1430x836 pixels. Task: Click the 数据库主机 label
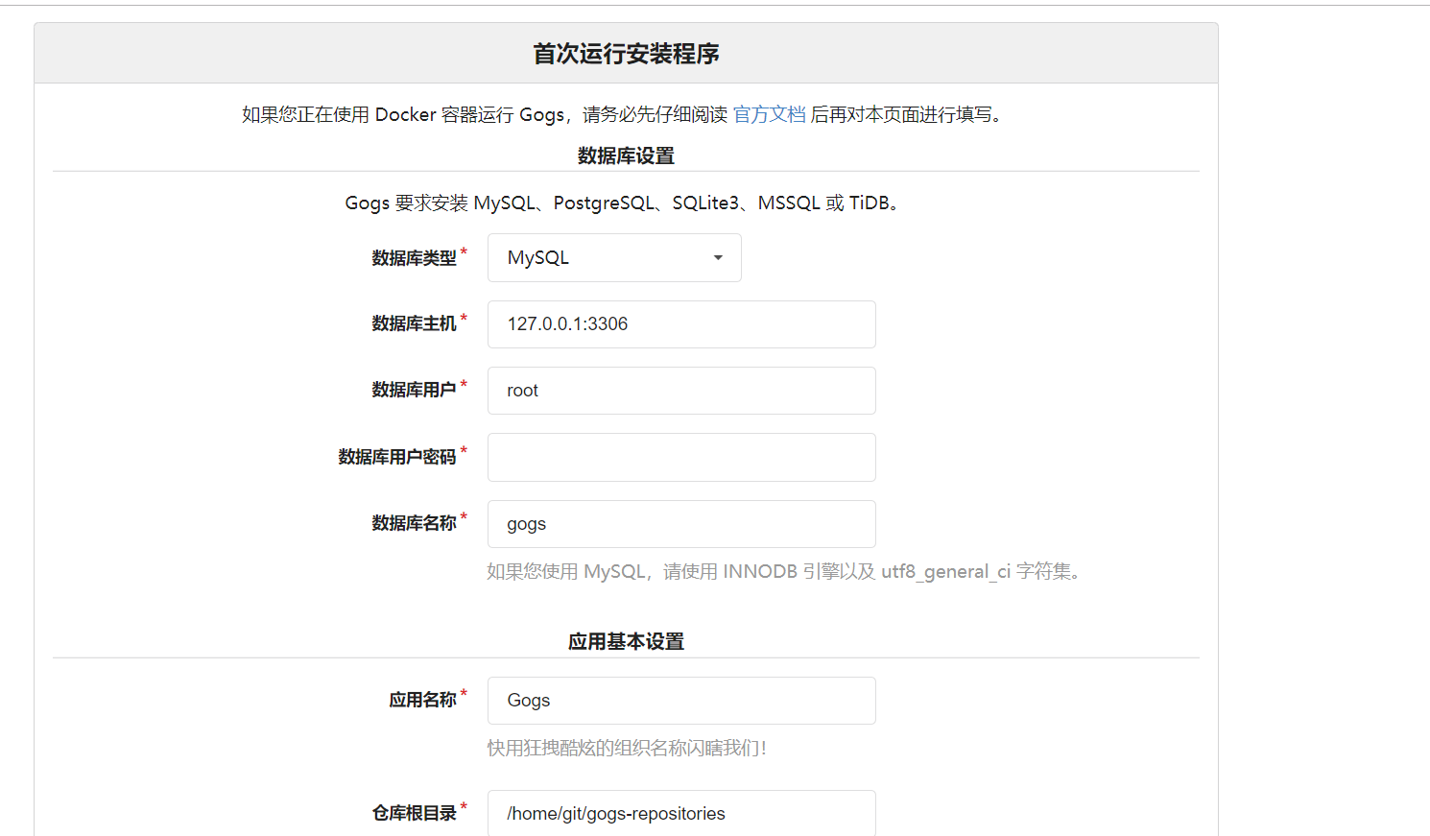coord(414,324)
